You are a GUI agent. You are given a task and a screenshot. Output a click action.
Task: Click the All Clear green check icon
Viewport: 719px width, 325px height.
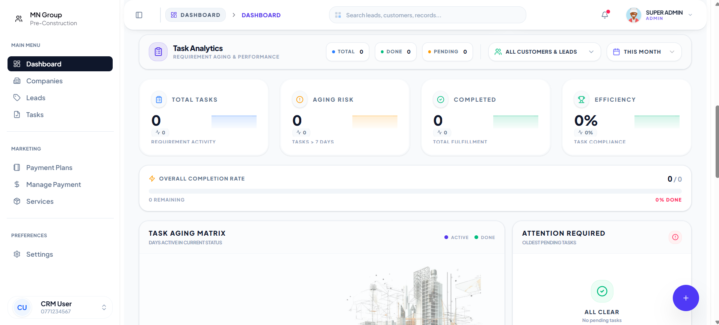[602, 291]
